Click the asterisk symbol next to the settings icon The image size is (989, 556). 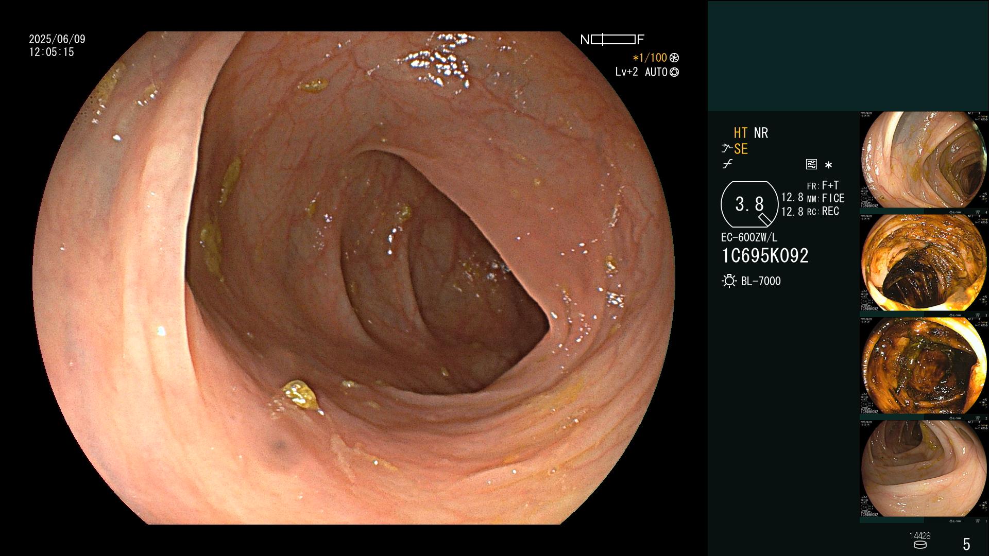point(828,165)
